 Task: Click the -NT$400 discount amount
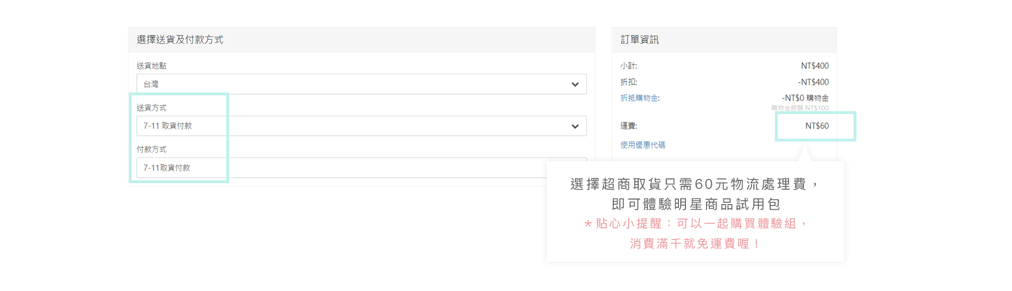[813, 82]
